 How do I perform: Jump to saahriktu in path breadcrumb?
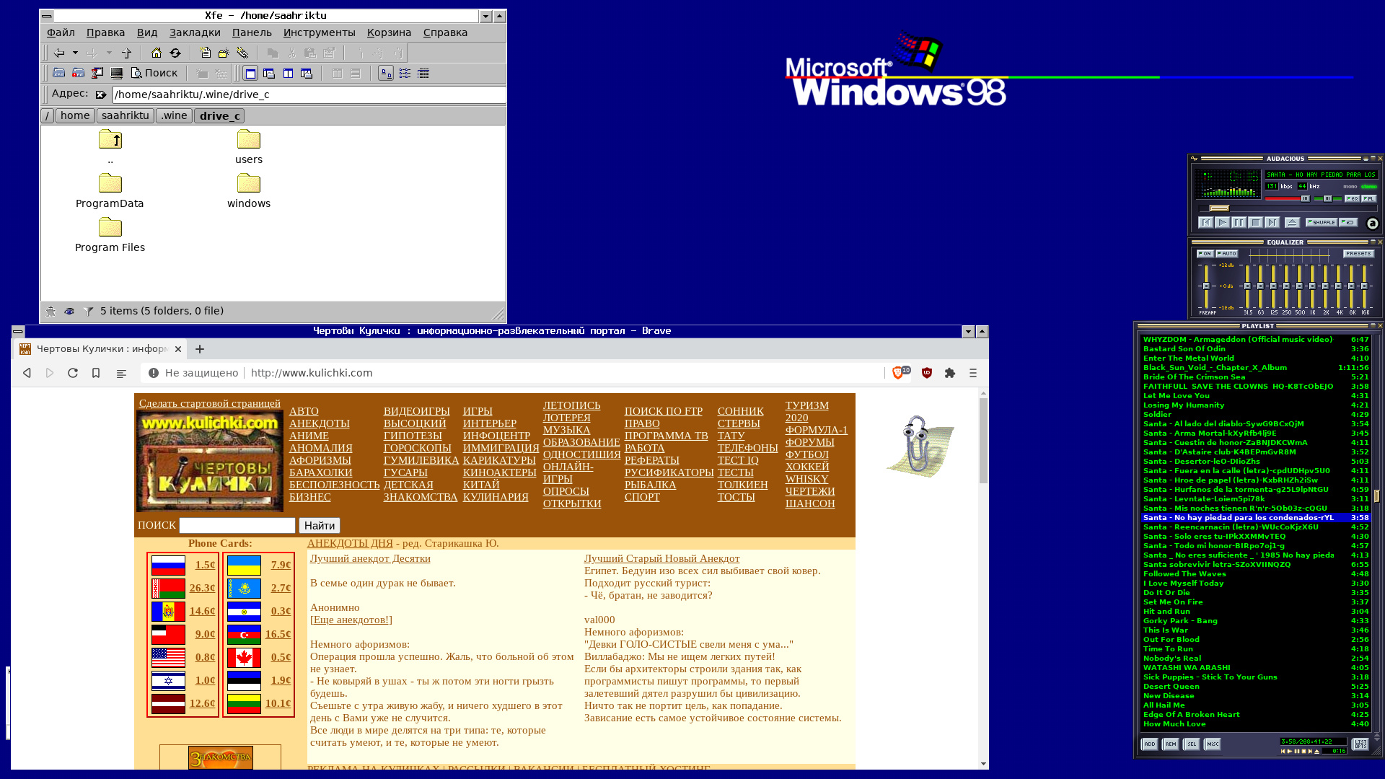[x=126, y=115]
